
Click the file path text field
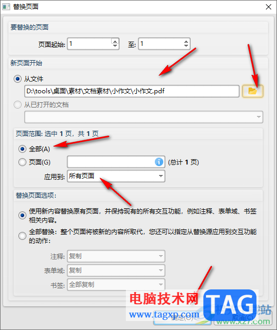[132, 91]
